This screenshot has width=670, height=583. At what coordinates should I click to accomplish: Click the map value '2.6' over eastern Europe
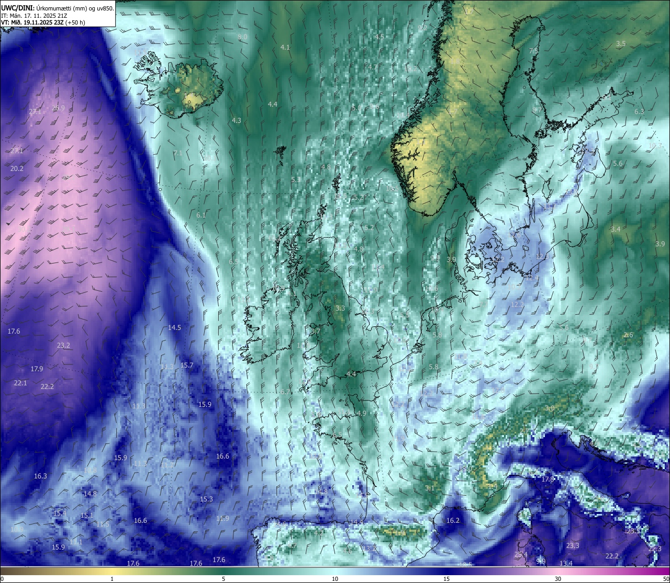coord(629,335)
